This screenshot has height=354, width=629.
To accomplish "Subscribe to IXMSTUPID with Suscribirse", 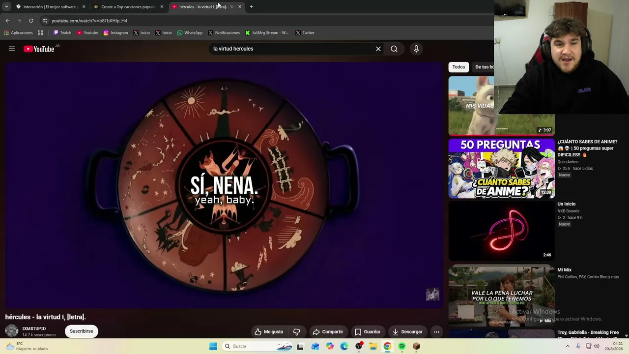I will (x=81, y=331).
